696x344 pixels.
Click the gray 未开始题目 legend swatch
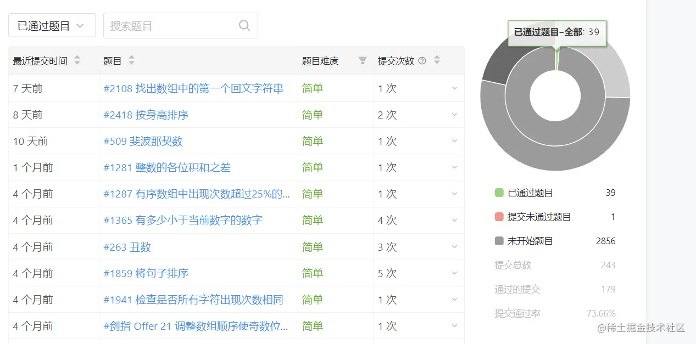coord(499,241)
